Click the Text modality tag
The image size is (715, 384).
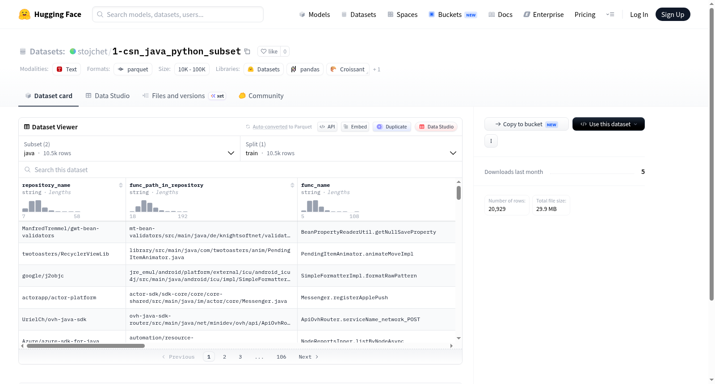click(x=67, y=69)
